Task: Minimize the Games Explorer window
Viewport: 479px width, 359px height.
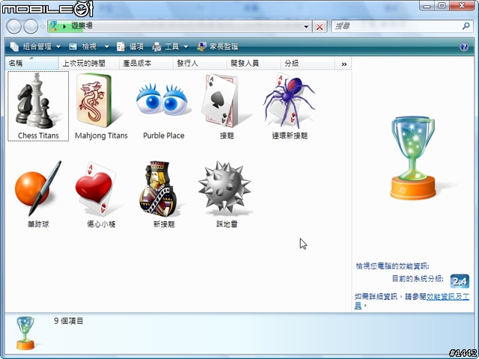Action: [x=427, y=6]
